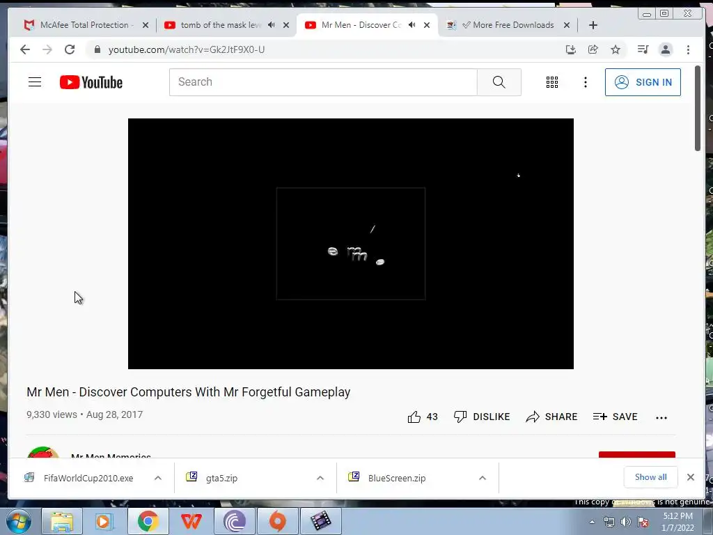The width and height of the screenshot is (713, 535).
Task: Open the network tray icon
Action: click(x=609, y=522)
